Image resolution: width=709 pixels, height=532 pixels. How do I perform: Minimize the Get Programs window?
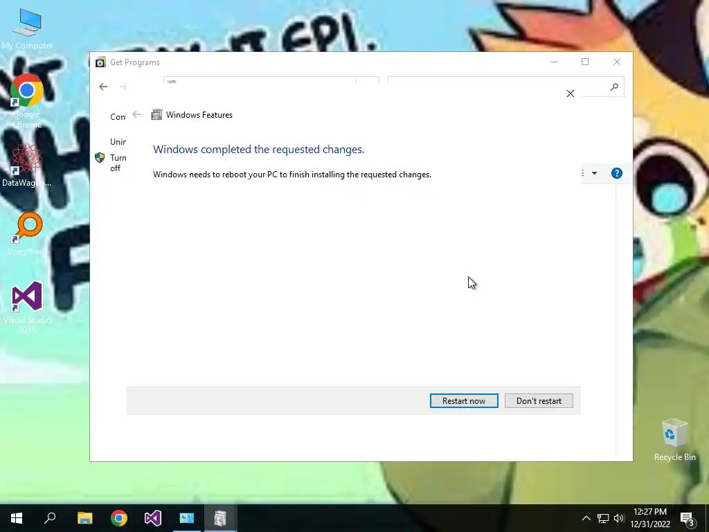554,62
